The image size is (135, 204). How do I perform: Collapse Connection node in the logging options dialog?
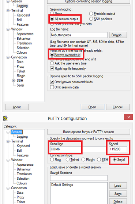point(8,57)
